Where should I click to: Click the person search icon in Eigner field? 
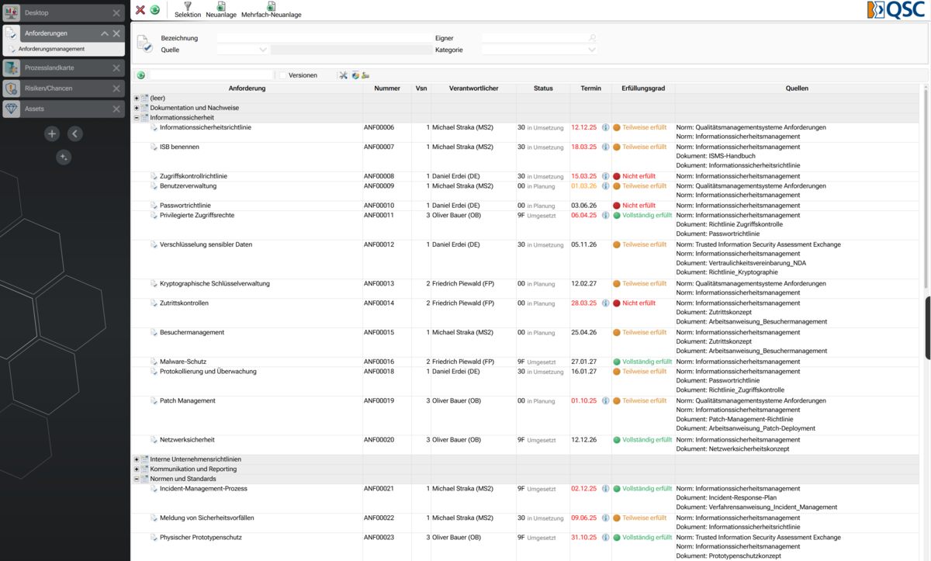pyautogui.click(x=592, y=38)
